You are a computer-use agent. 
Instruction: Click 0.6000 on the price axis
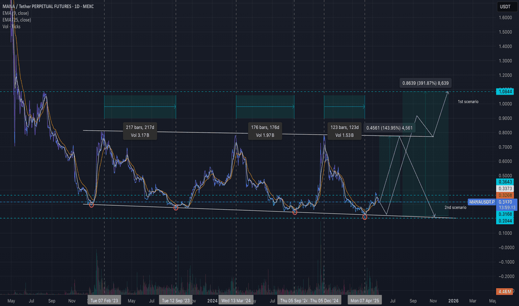(505, 161)
